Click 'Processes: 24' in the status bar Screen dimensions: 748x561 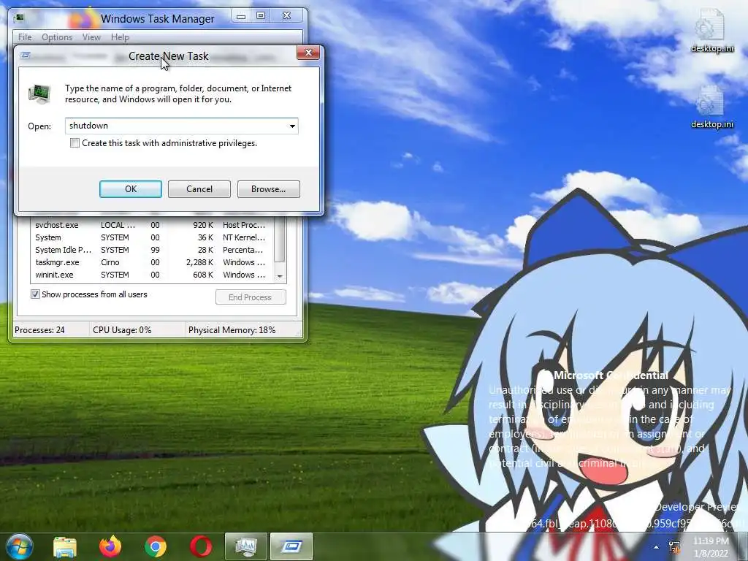pos(39,329)
